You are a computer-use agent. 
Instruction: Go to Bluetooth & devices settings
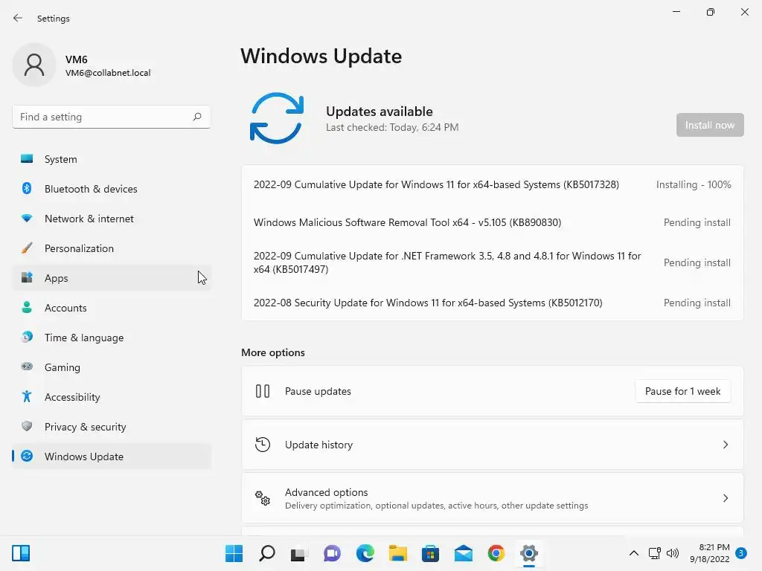point(112,189)
